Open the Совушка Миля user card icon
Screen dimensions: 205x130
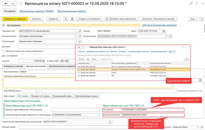pos(202,127)
